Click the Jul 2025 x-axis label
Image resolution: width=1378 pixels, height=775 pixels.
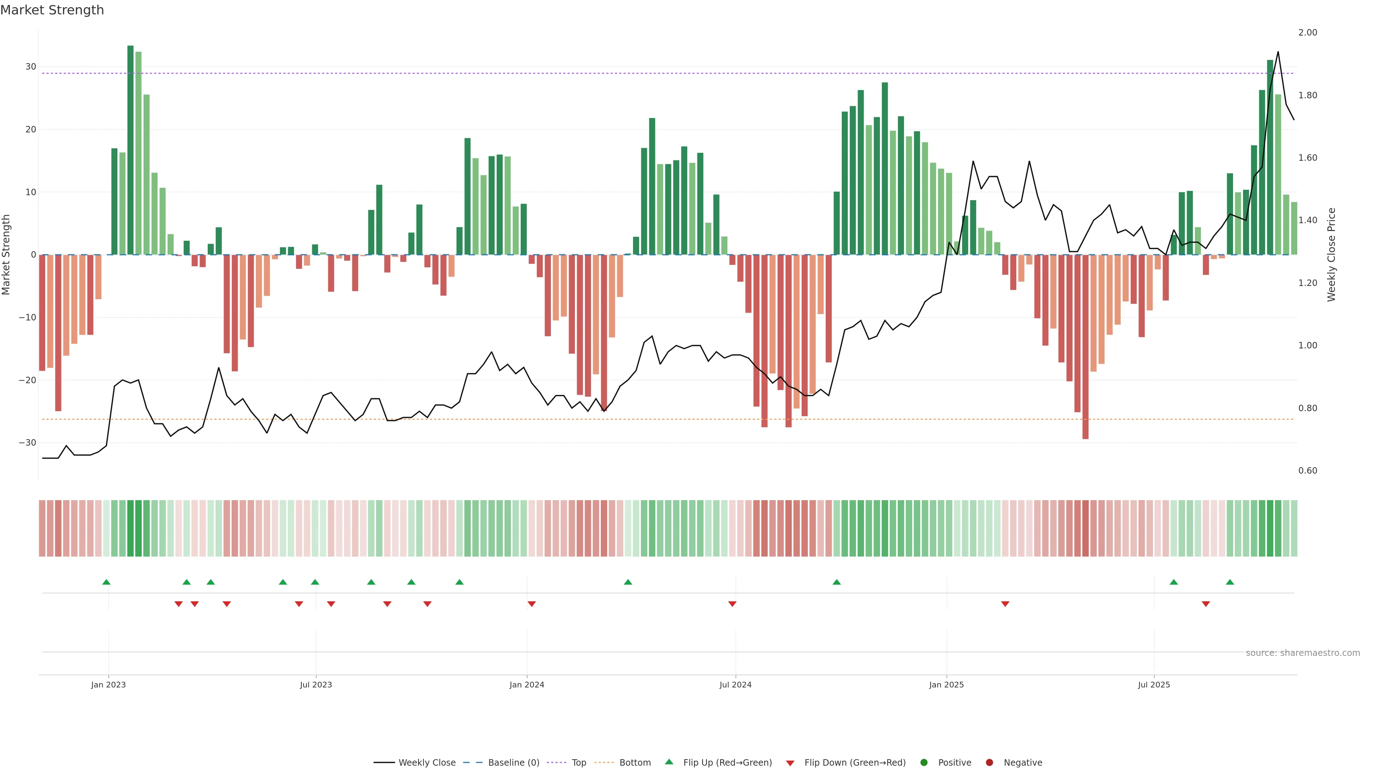(1154, 685)
